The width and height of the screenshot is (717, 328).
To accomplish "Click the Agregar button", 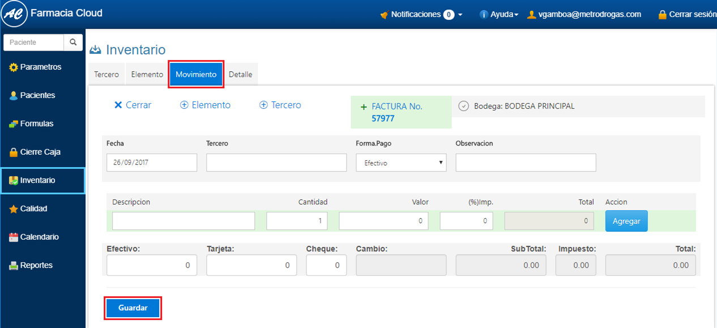I will coord(626,221).
